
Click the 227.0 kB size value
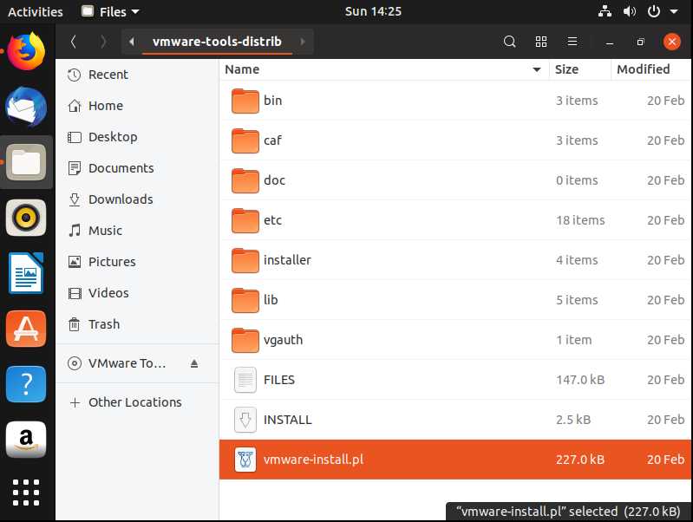580,460
